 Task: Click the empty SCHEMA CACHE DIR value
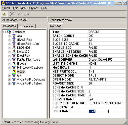[x=107, y=87]
